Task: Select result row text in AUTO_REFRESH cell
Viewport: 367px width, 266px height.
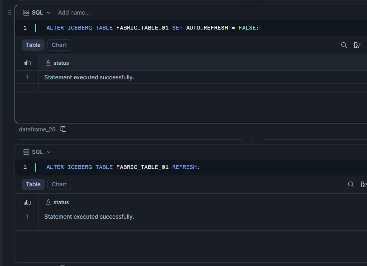Action: (89, 77)
